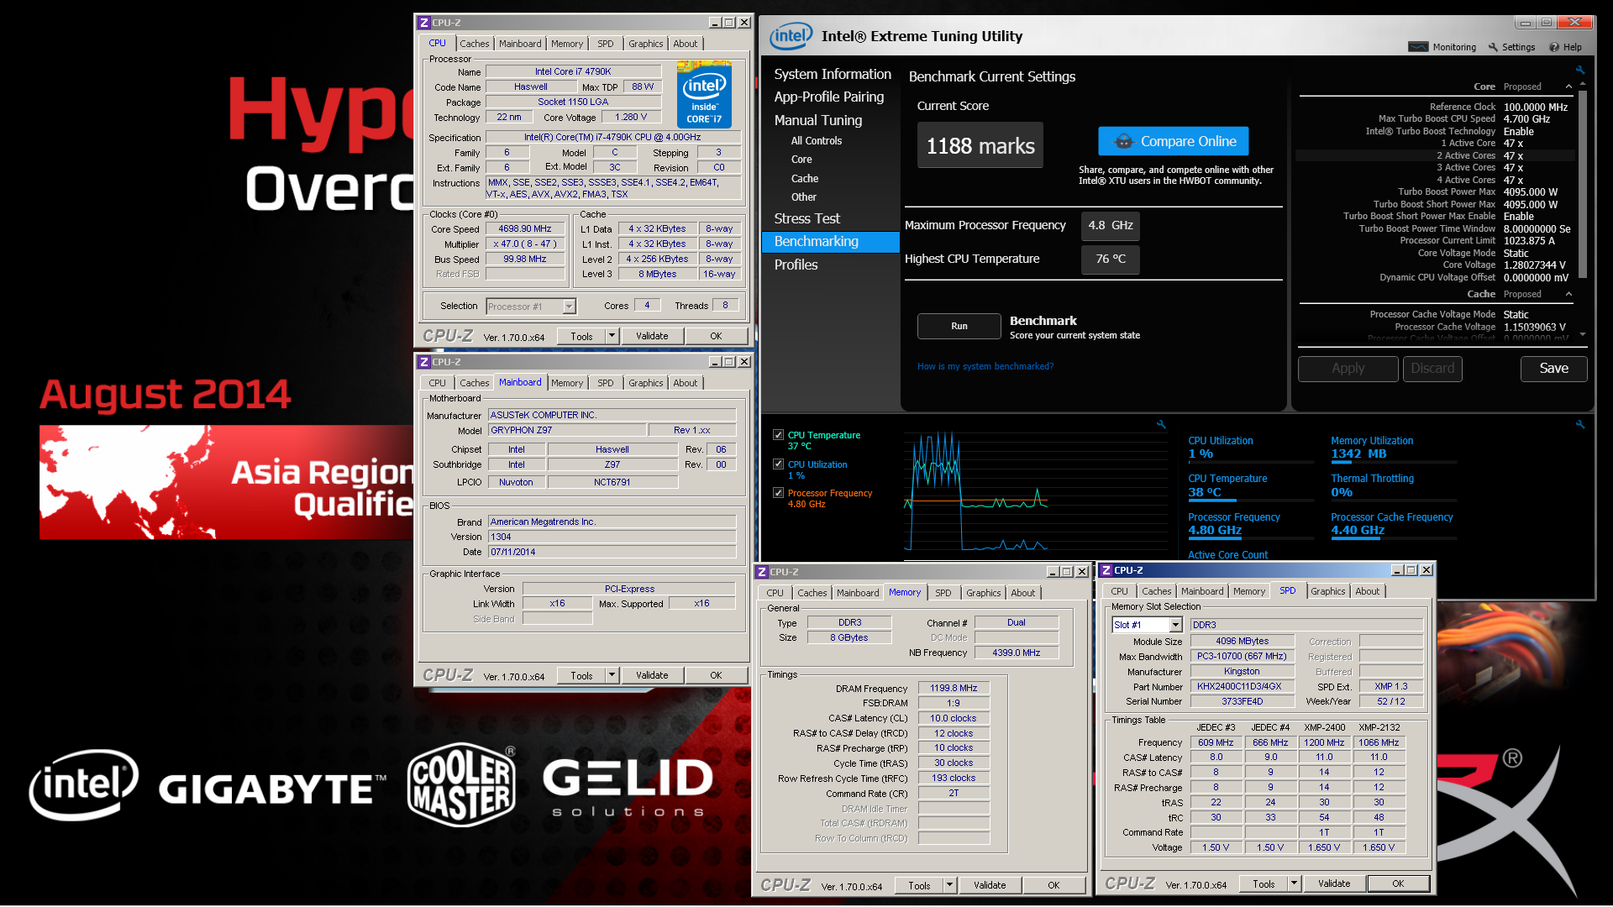
Task: Open Tools dropdown arrow in Memory window
Action: click(949, 885)
